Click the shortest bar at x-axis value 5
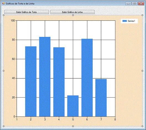This screenshot has height=130, width=146. click(x=73, y=106)
